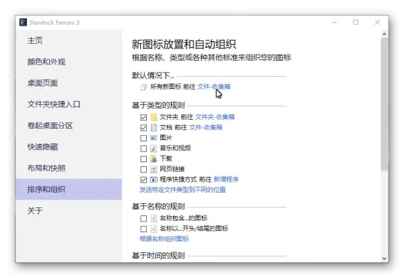Enable the 图片 rule checkbox
Screen dimensions: 404x278
tap(143, 138)
